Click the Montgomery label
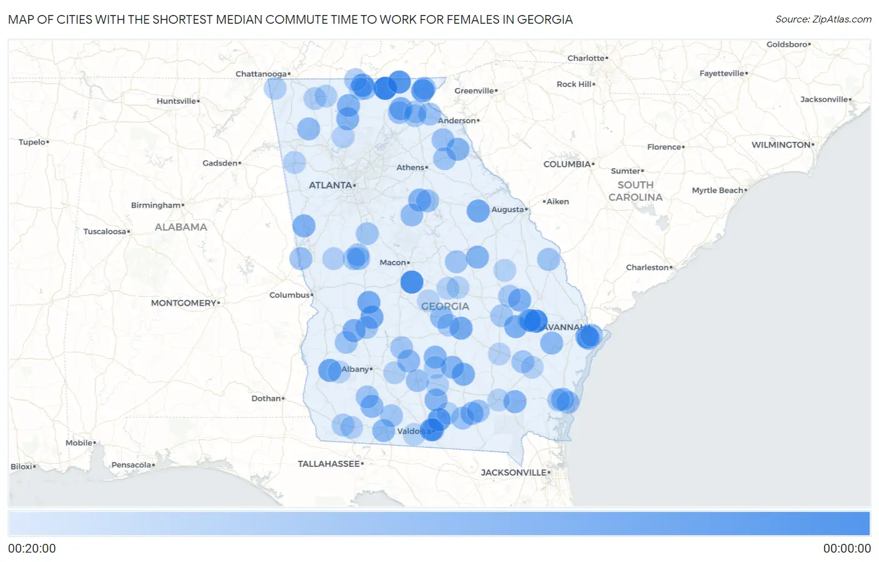Image resolution: width=879 pixels, height=562 pixels. (x=184, y=303)
